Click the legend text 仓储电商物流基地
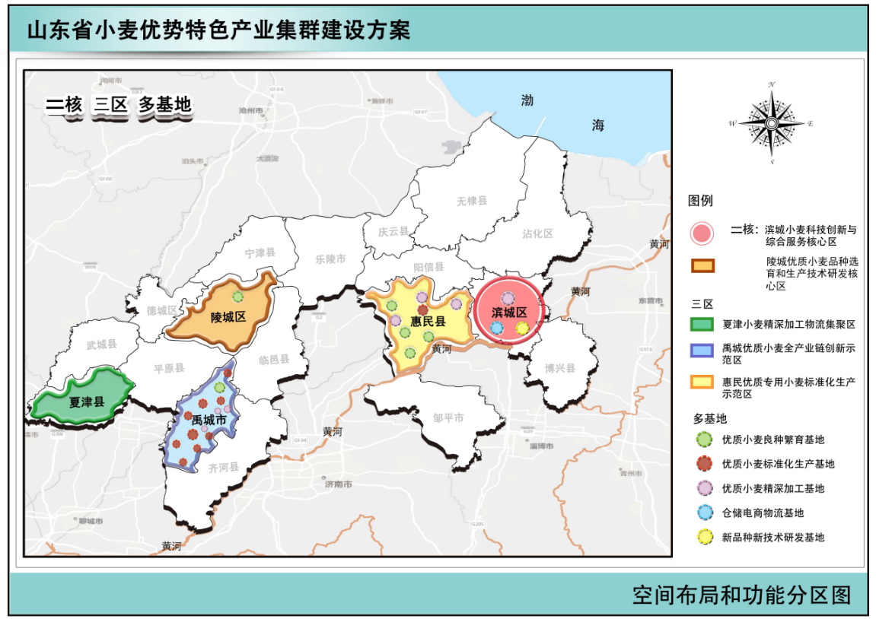Viewport: 876px width, 619px height. coord(763,513)
